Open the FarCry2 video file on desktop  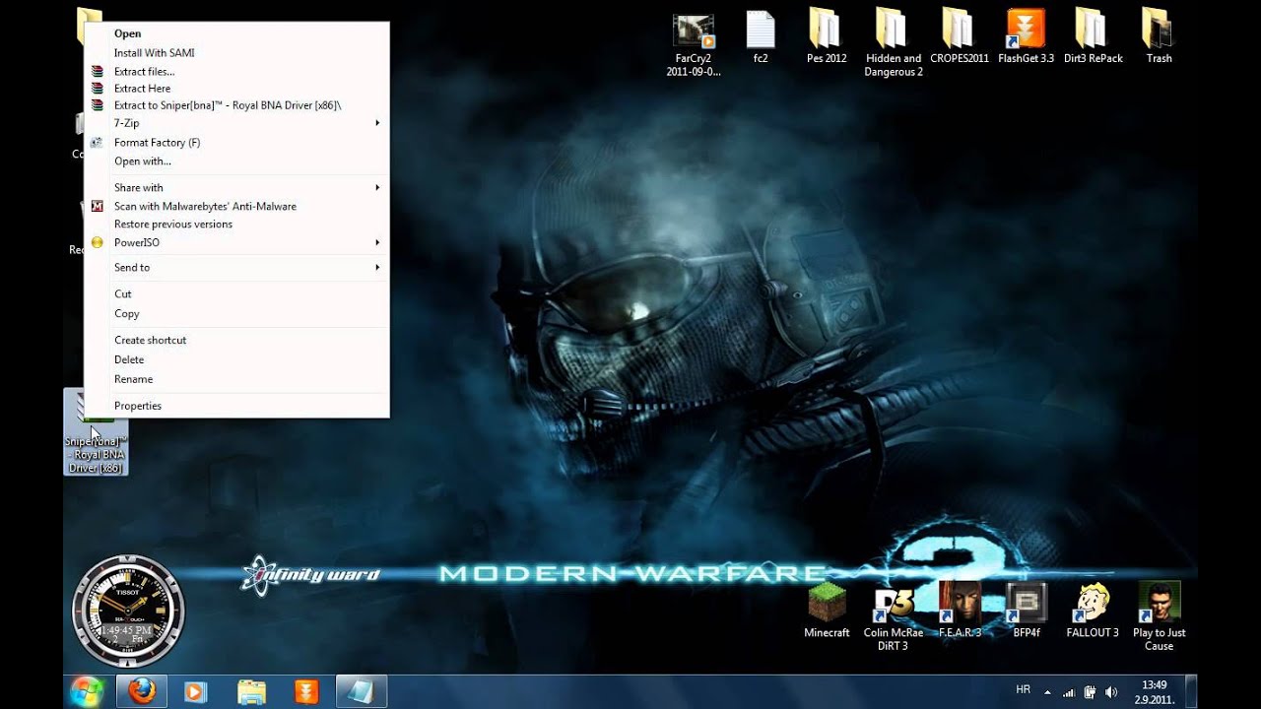(x=694, y=44)
